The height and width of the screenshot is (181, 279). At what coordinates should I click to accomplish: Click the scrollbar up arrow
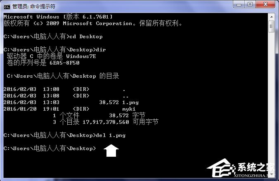(271, 17)
